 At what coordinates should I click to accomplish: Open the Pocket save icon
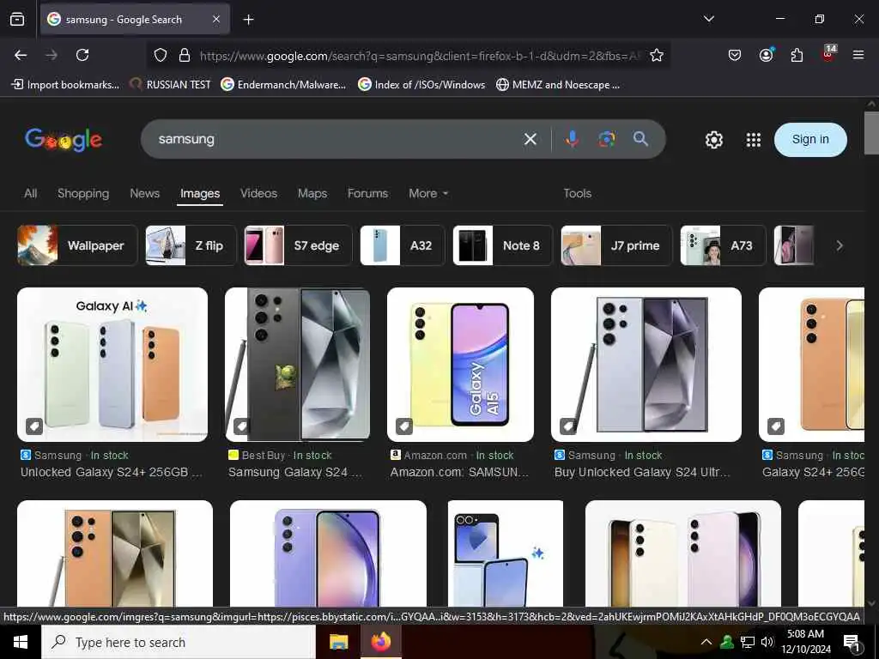tap(735, 55)
